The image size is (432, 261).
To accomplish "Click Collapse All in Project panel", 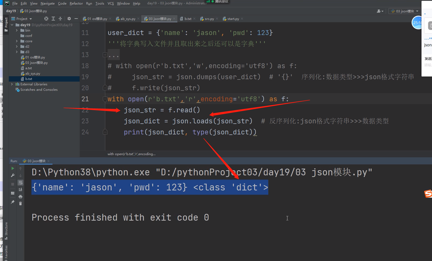I will click(60, 19).
